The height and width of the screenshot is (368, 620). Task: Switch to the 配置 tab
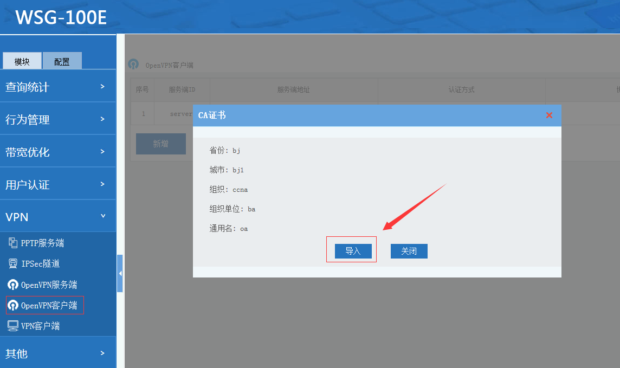click(x=62, y=61)
